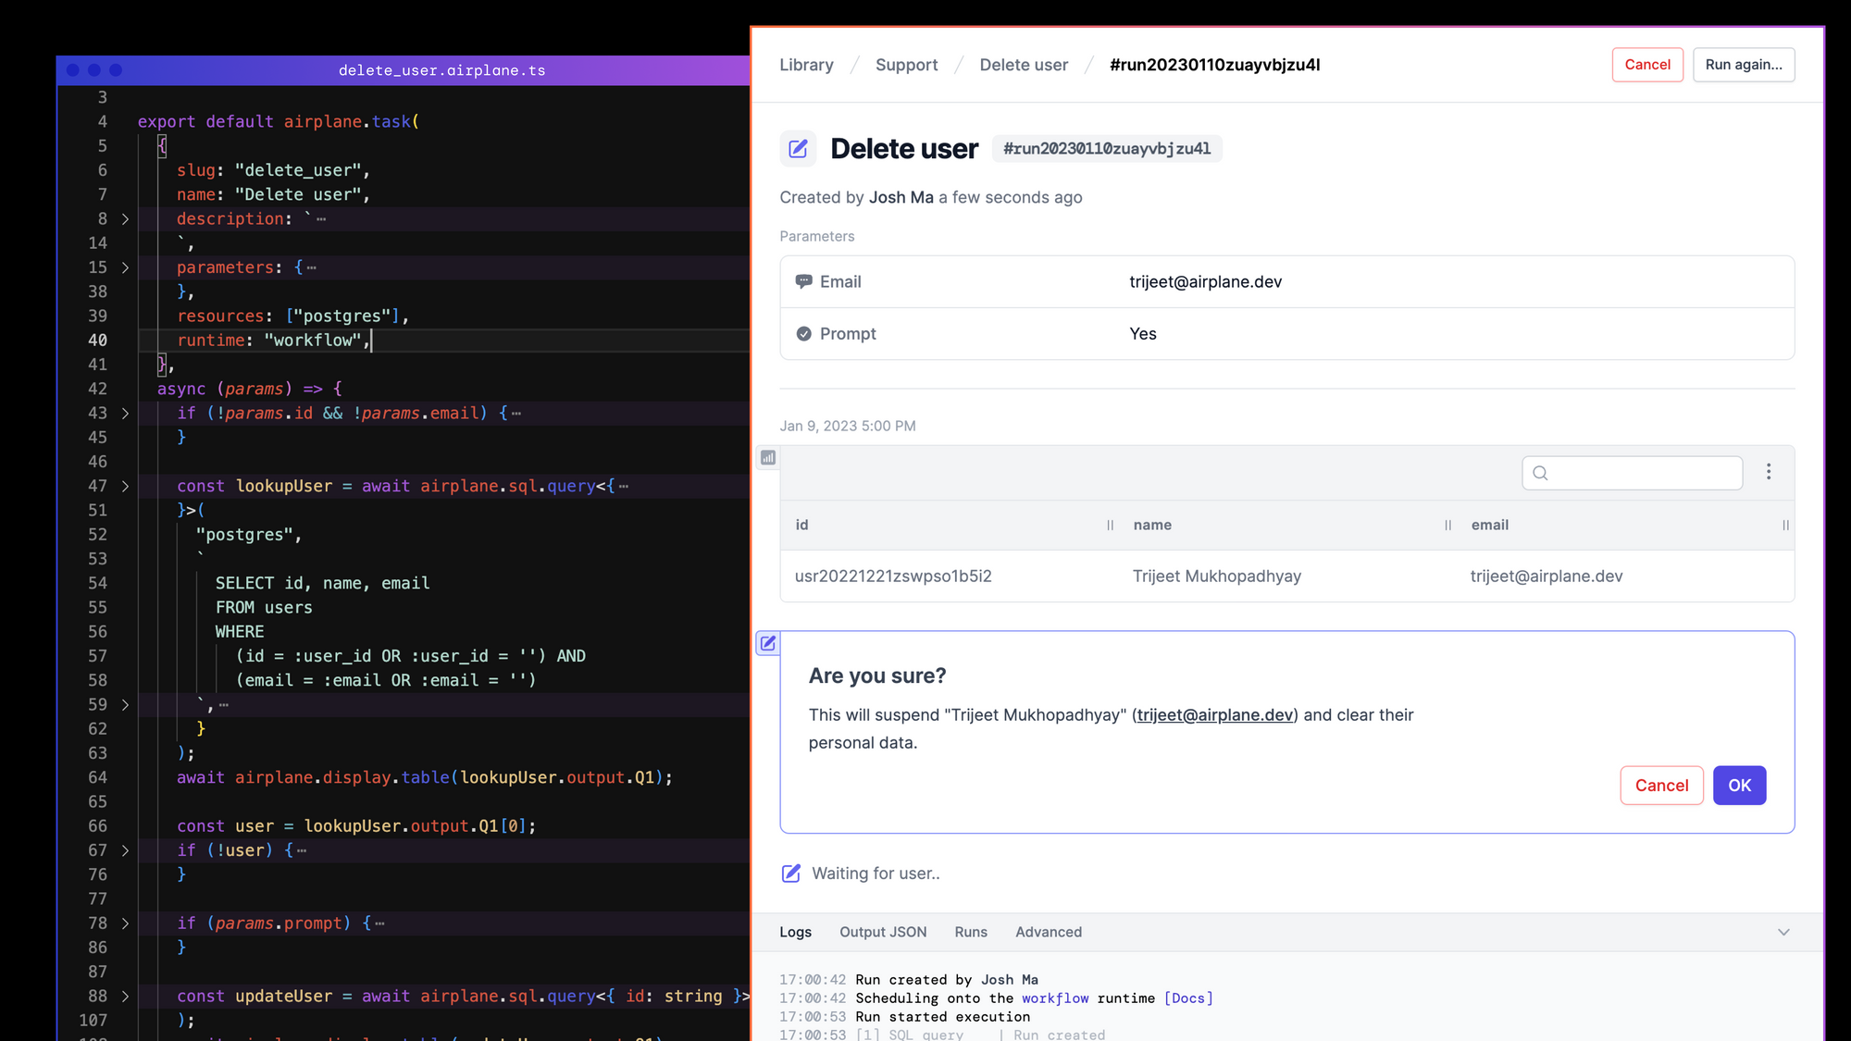The width and height of the screenshot is (1851, 1041).
Task: Click the name column resize handle
Action: pyautogui.click(x=1447, y=525)
